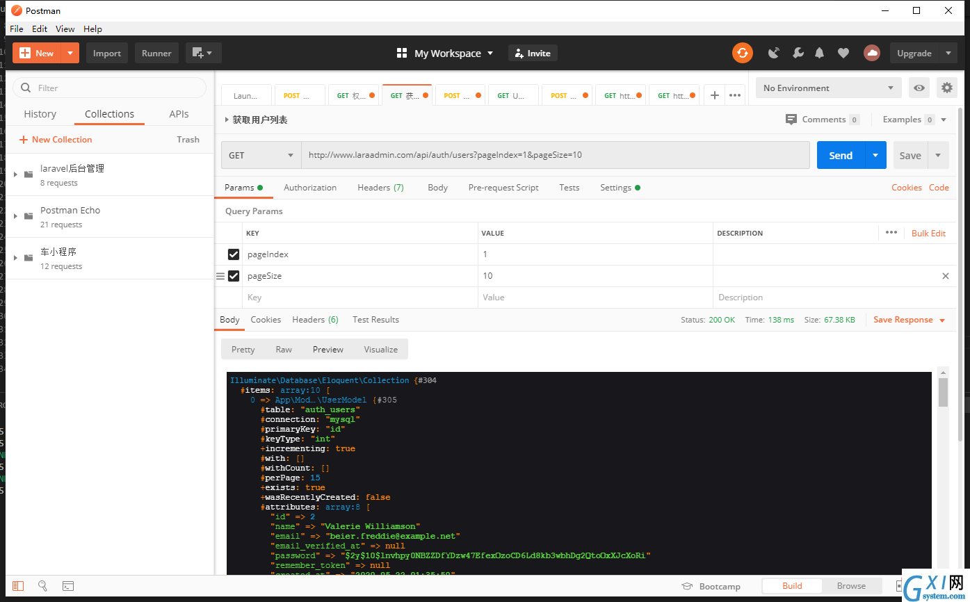Expand the Examples dropdown
Screen dimensions: 970x602
(x=944, y=120)
